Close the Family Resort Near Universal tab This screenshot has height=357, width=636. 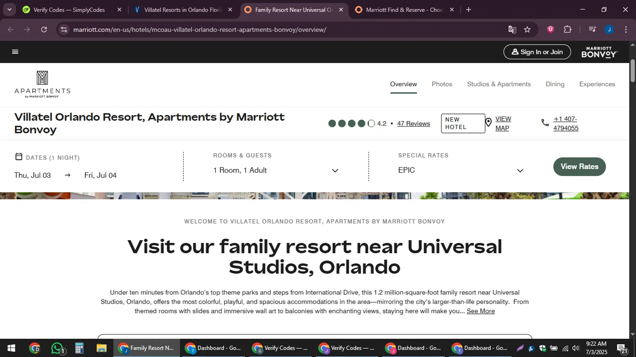341,10
